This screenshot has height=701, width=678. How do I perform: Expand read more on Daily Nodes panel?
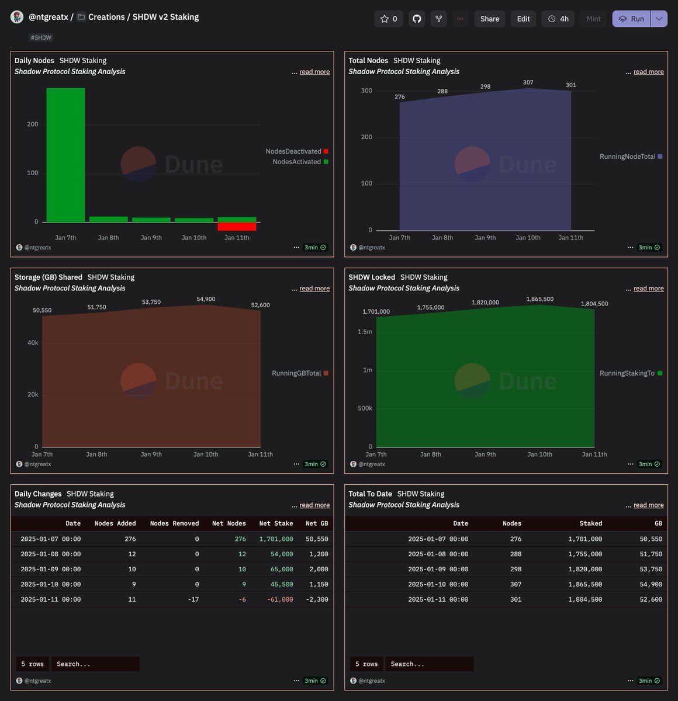314,72
